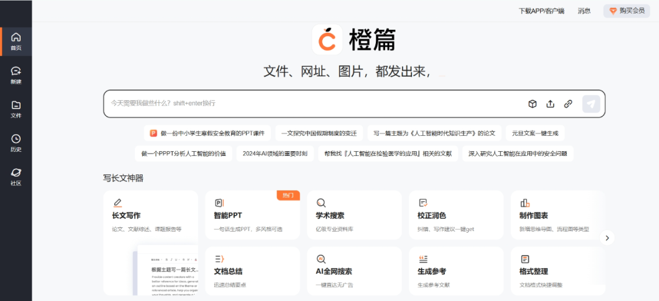Click text 新增思维导图、流程图等类型
The image size is (659, 301).
click(554, 230)
